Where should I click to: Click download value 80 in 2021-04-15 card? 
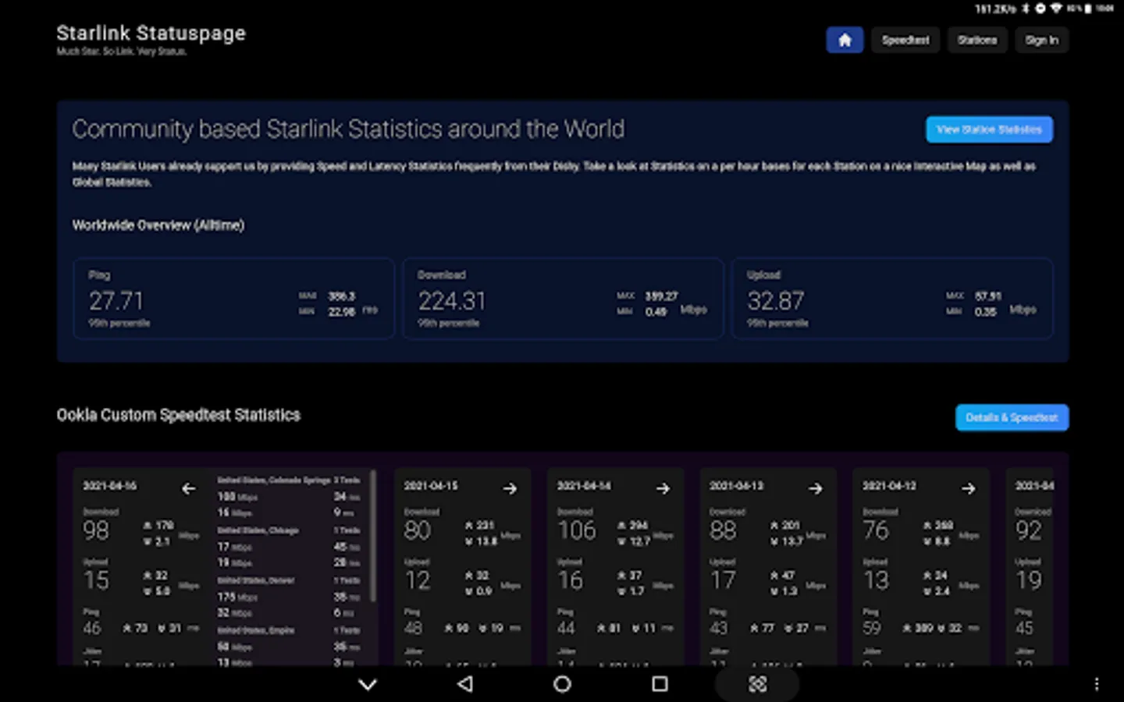coord(418,531)
